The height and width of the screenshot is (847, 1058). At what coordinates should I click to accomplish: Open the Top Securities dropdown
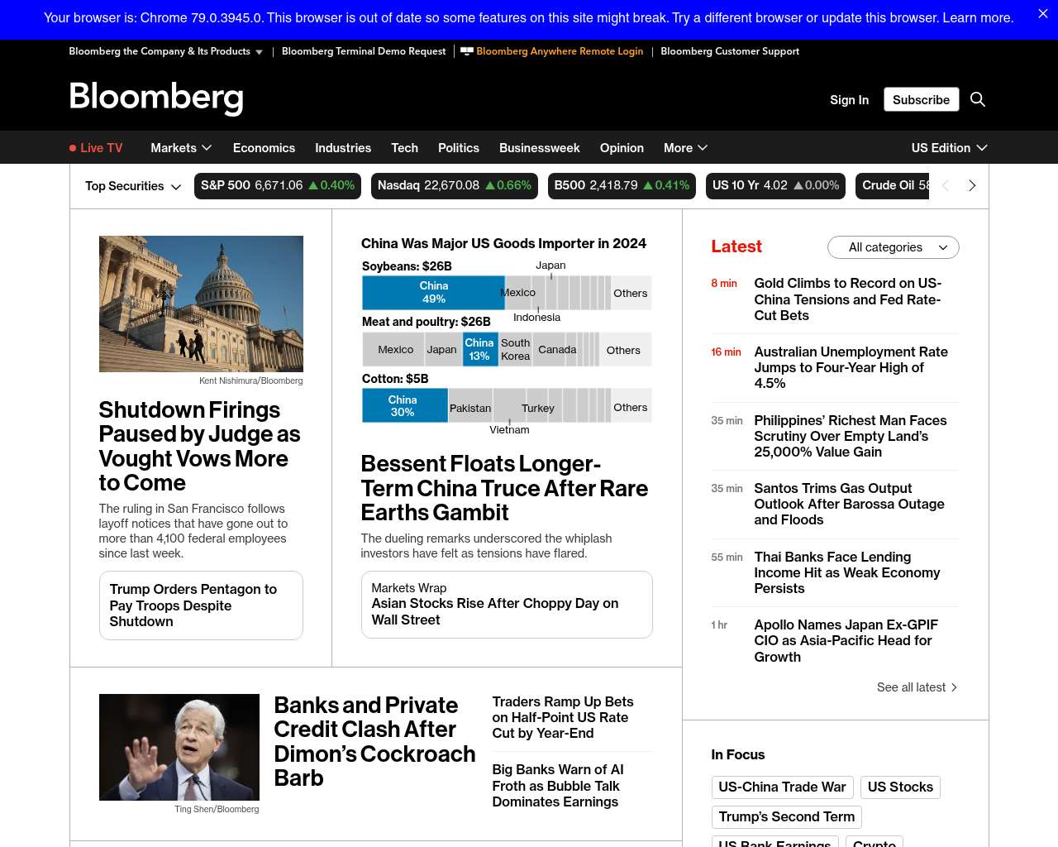point(133,186)
